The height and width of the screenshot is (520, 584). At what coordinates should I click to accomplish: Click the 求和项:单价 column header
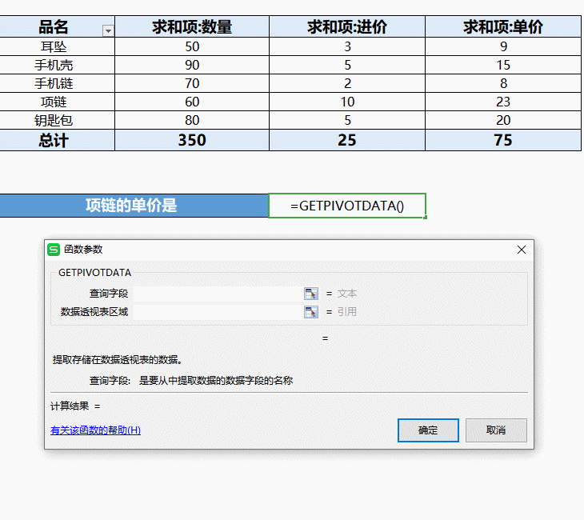click(503, 27)
